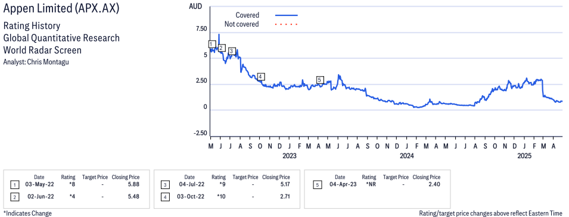Click the 7.50 y-axis value

201,29
